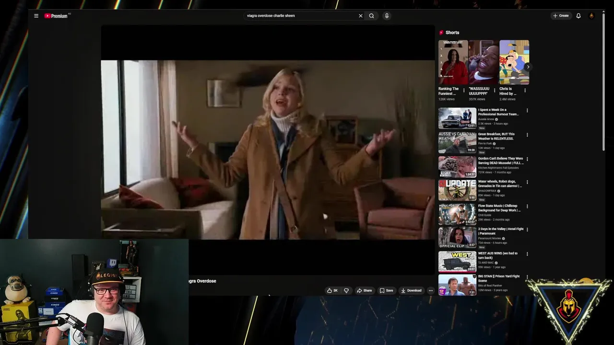
Task: Clear the search box text
Action: (x=361, y=16)
